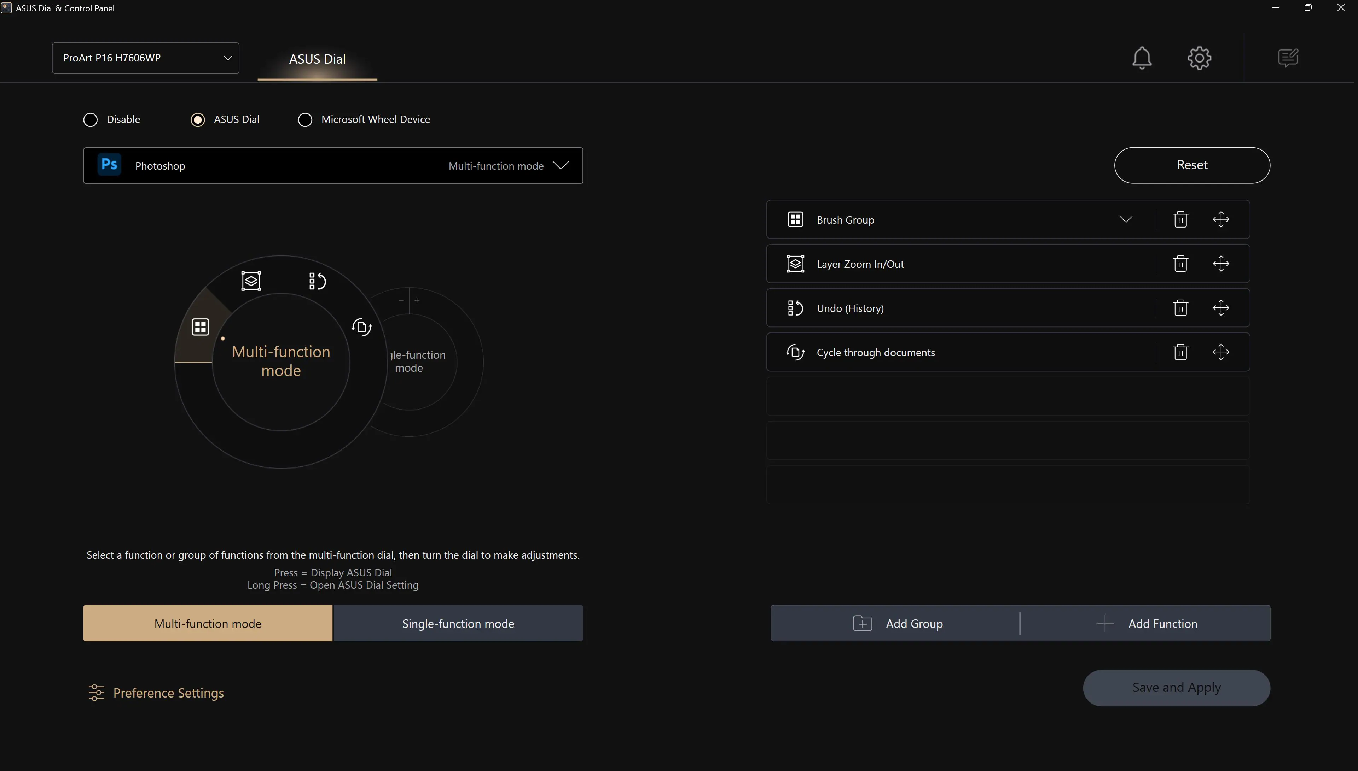Open the notifications bell icon

[1142, 58]
